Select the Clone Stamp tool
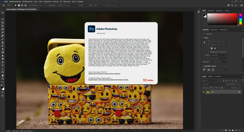The image size is (244, 132). click(2, 42)
